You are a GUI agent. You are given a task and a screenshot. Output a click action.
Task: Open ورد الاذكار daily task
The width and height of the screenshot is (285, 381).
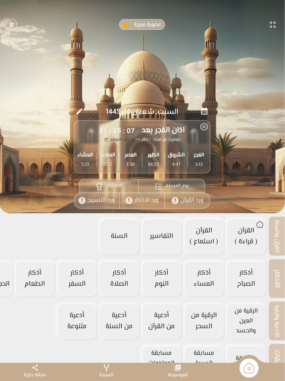[x=142, y=200]
